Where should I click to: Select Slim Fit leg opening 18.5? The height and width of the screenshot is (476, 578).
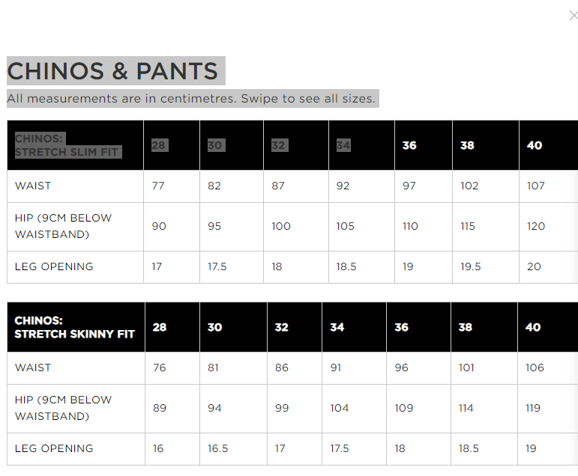point(346,266)
